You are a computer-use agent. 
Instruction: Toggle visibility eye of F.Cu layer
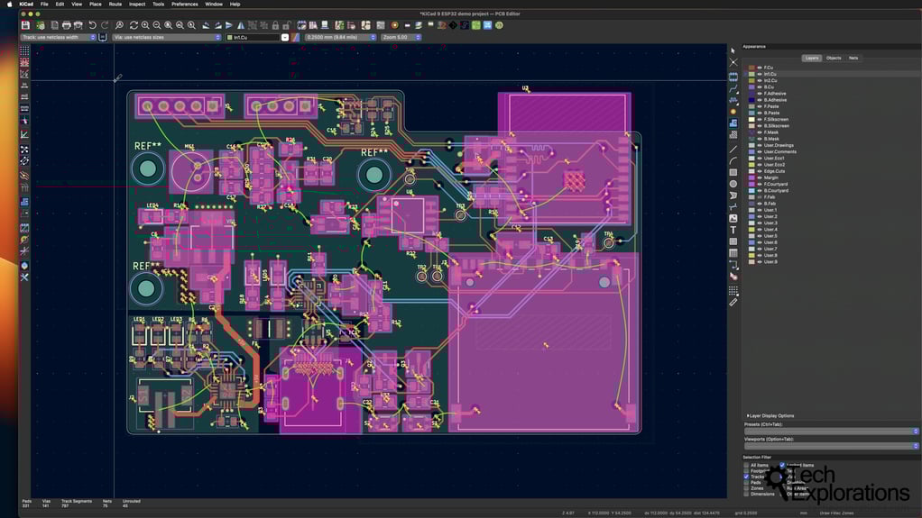[760, 68]
